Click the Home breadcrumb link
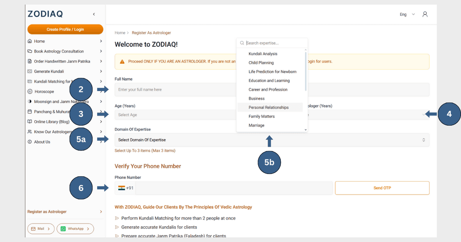The height and width of the screenshot is (242, 461). click(x=120, y=33)
